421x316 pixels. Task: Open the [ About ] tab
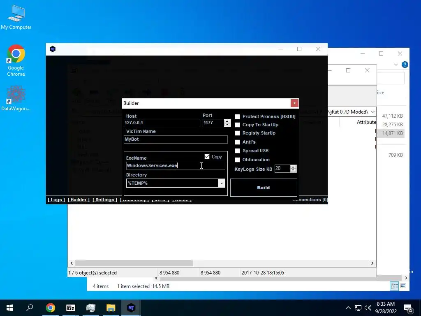(x=182, y=200)
